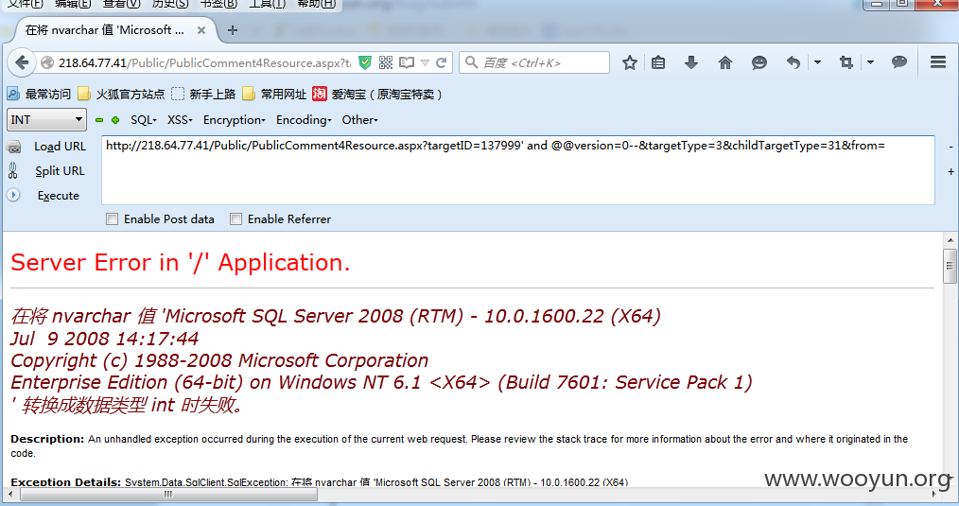Image resolution: width=959 pixels, height=506 pixels.
Task: Bookmark this page with the star icon
Action: [629, 62]
